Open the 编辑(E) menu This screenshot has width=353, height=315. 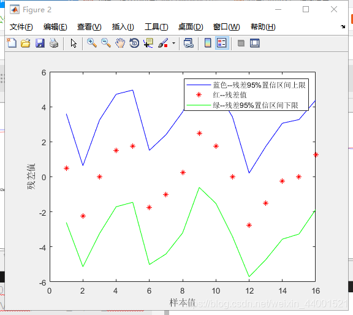(x=55, y=27)
